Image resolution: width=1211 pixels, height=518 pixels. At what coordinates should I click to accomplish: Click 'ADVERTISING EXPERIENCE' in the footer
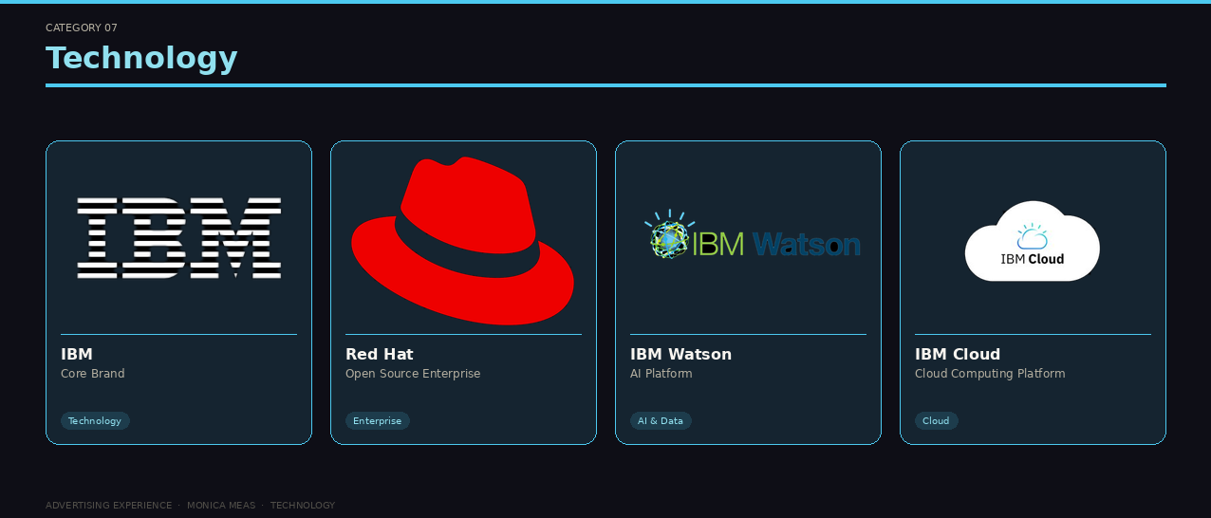point(109,506)
